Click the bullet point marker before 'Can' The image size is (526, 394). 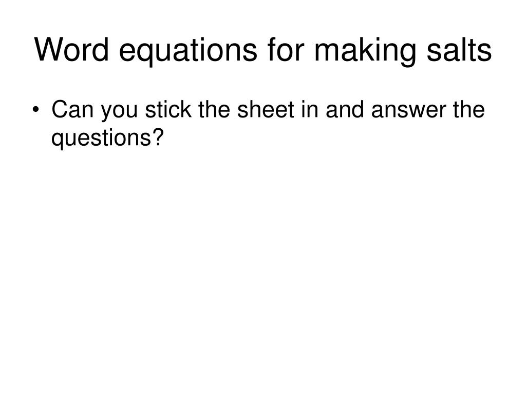pyautogui.click(x=36, y=110)
